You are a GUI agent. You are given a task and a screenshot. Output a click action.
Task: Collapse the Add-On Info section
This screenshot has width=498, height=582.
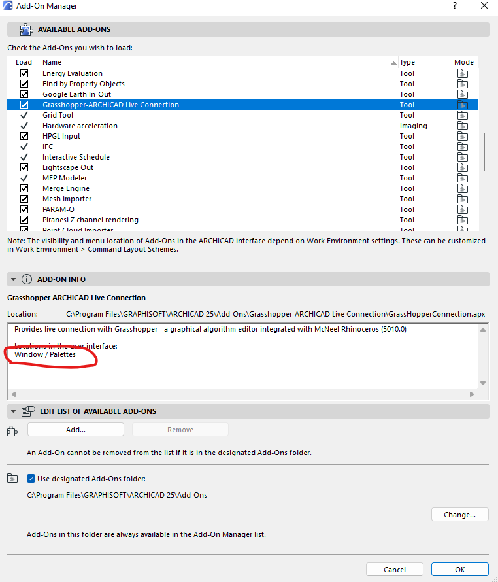click(x=12, y=279)
